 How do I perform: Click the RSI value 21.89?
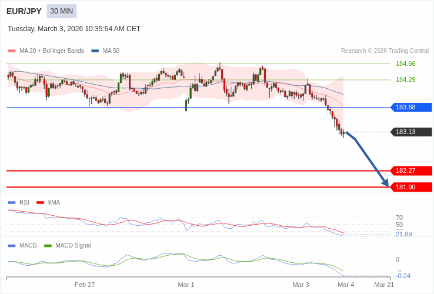click(x=404, y=234)
